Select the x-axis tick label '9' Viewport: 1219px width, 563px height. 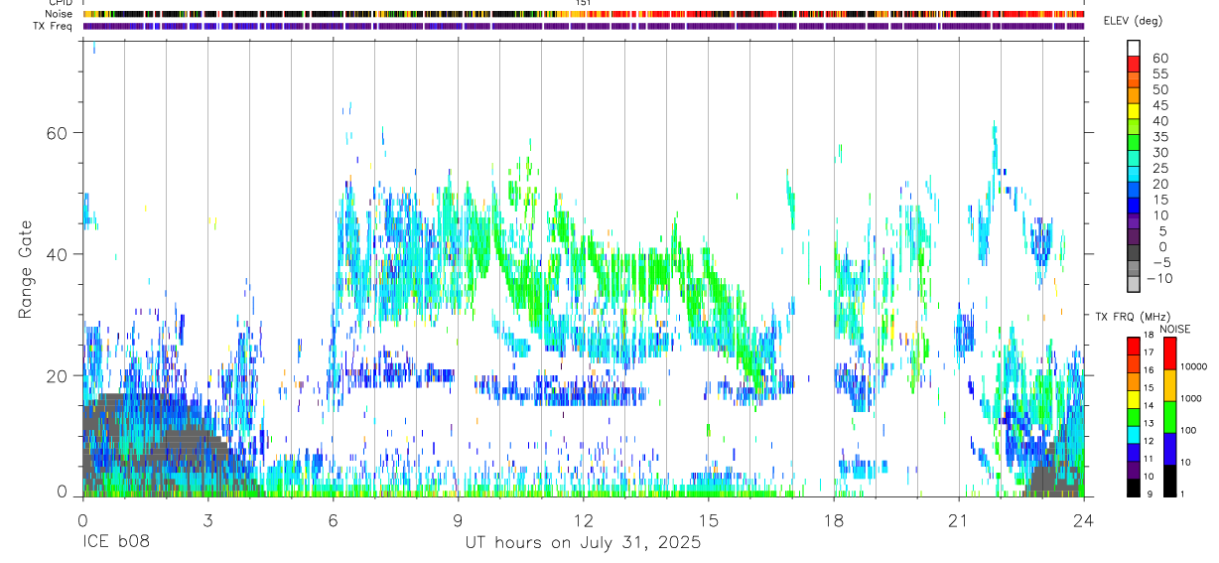(x=459, y=520)
